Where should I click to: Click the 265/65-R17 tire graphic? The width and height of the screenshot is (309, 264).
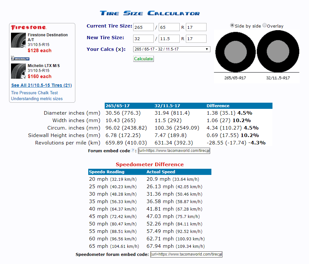tap(236, 52)
